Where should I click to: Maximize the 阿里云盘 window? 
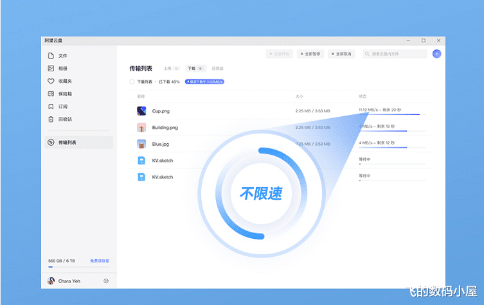(424, 40)
